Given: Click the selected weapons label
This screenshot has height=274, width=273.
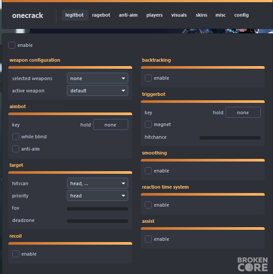Looking at the screenshot, I should 32,78.
